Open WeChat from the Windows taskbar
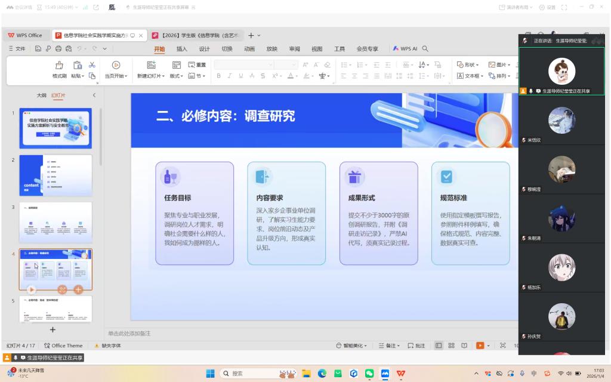The image size is (611, 382). click(x=369, y=374)
